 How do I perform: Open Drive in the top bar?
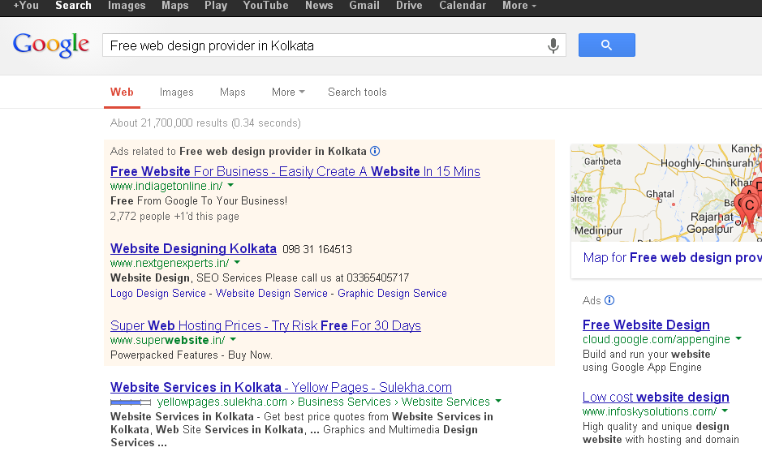(409, 6)
